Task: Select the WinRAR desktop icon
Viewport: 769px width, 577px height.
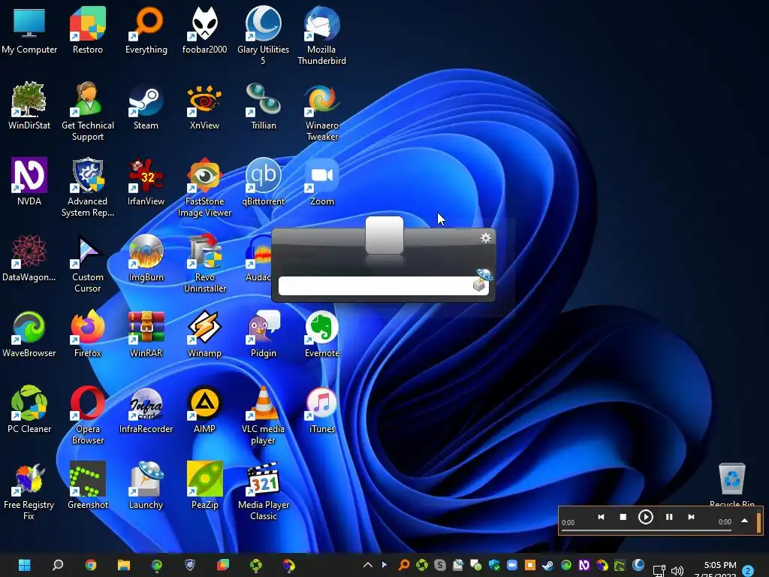Action: (x=146, y=334)
